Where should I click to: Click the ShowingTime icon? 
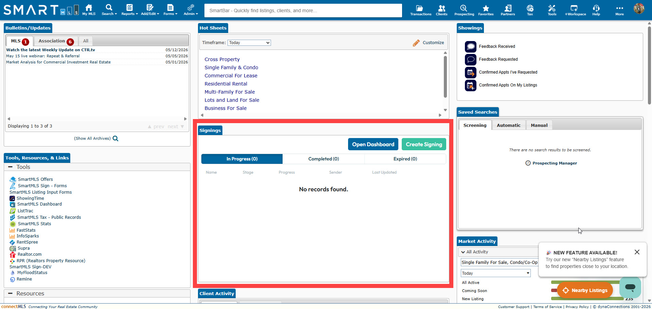(x=12, y=198)
